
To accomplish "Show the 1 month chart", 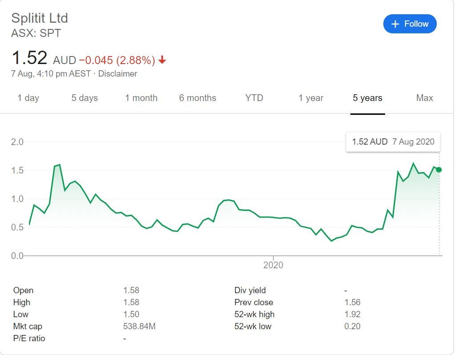I will tap(141, 98).
